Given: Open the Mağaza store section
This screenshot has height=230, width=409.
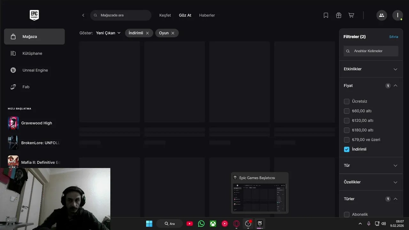Looking at the screenshot, I should point(34,36).
